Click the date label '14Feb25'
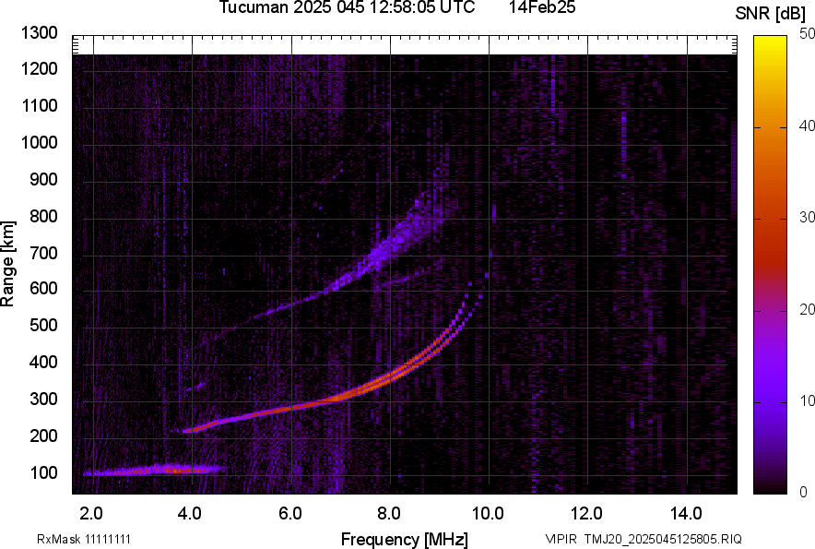Viewport: 815px width, 549px height. 541,7
